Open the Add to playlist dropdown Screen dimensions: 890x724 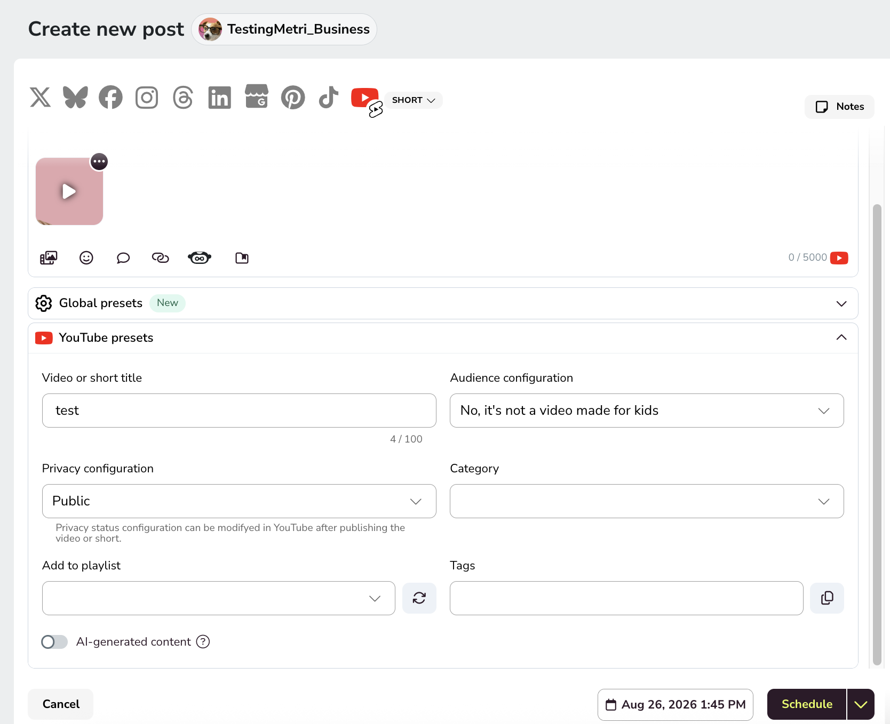(219, 598)
